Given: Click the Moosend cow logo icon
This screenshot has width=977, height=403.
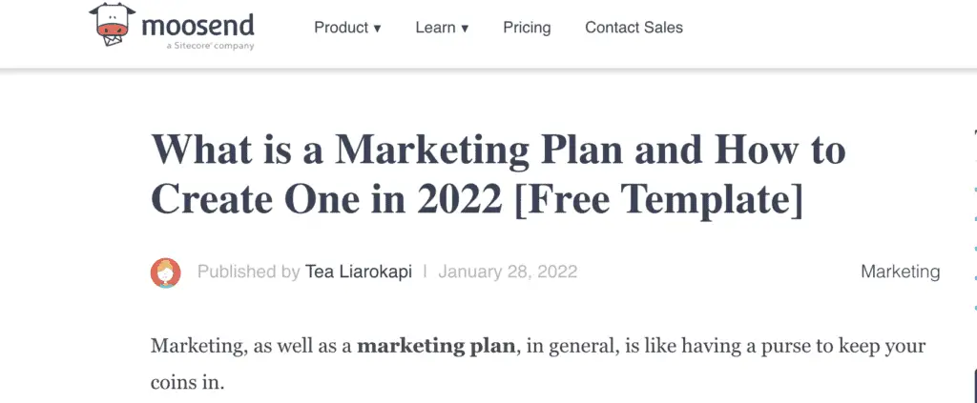Looking at the screenshot, I should (113, 24).
